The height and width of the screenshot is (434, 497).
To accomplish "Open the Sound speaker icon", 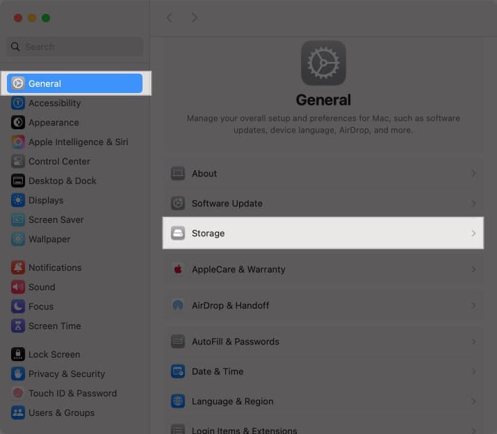I will point(18,287).
